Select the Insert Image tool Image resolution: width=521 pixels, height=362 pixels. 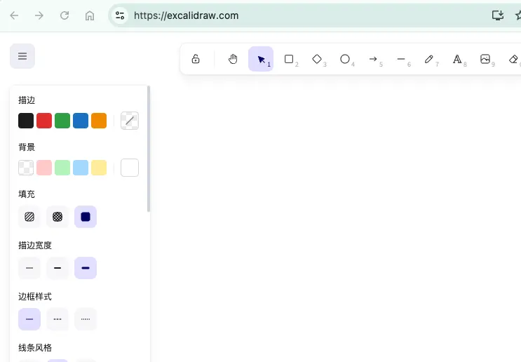[485, 60]
